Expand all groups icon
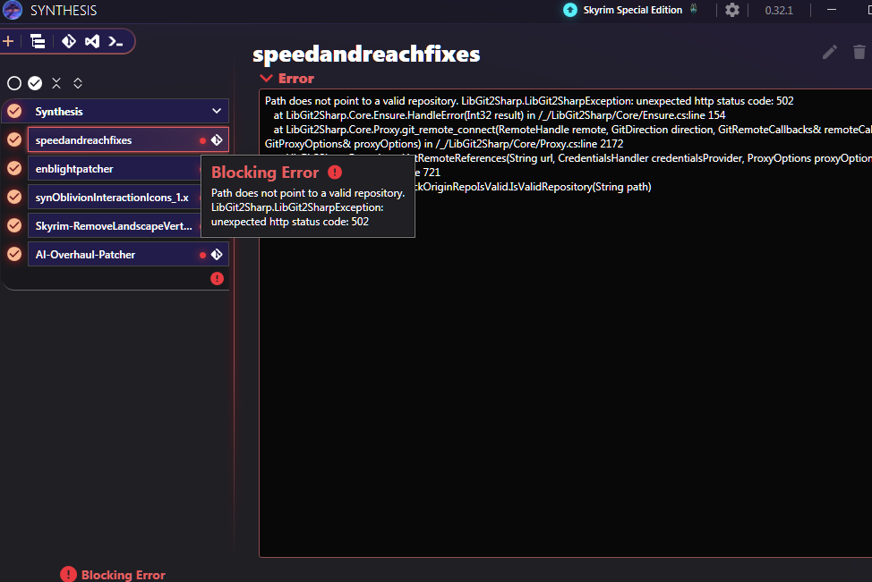Image resolution: width=872 pixels, height=582 pixels. click(78, 83)
